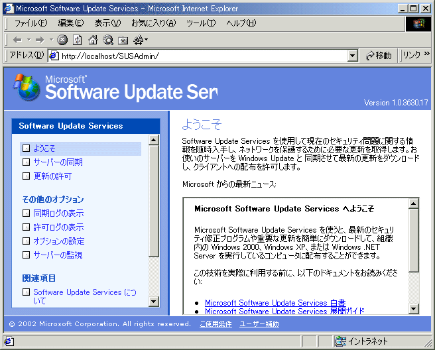
Task: Click the square bullet beside オプションの設定
Action: coord(26,241)
